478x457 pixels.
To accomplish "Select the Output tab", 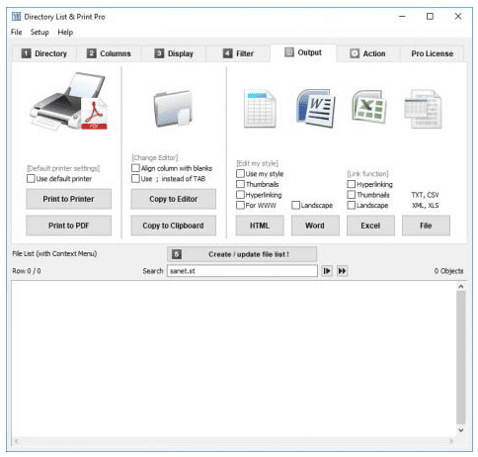I will 303,52.
